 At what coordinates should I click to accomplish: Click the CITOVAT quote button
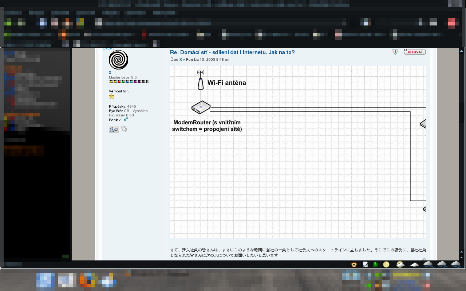click(x=415, y=52)
